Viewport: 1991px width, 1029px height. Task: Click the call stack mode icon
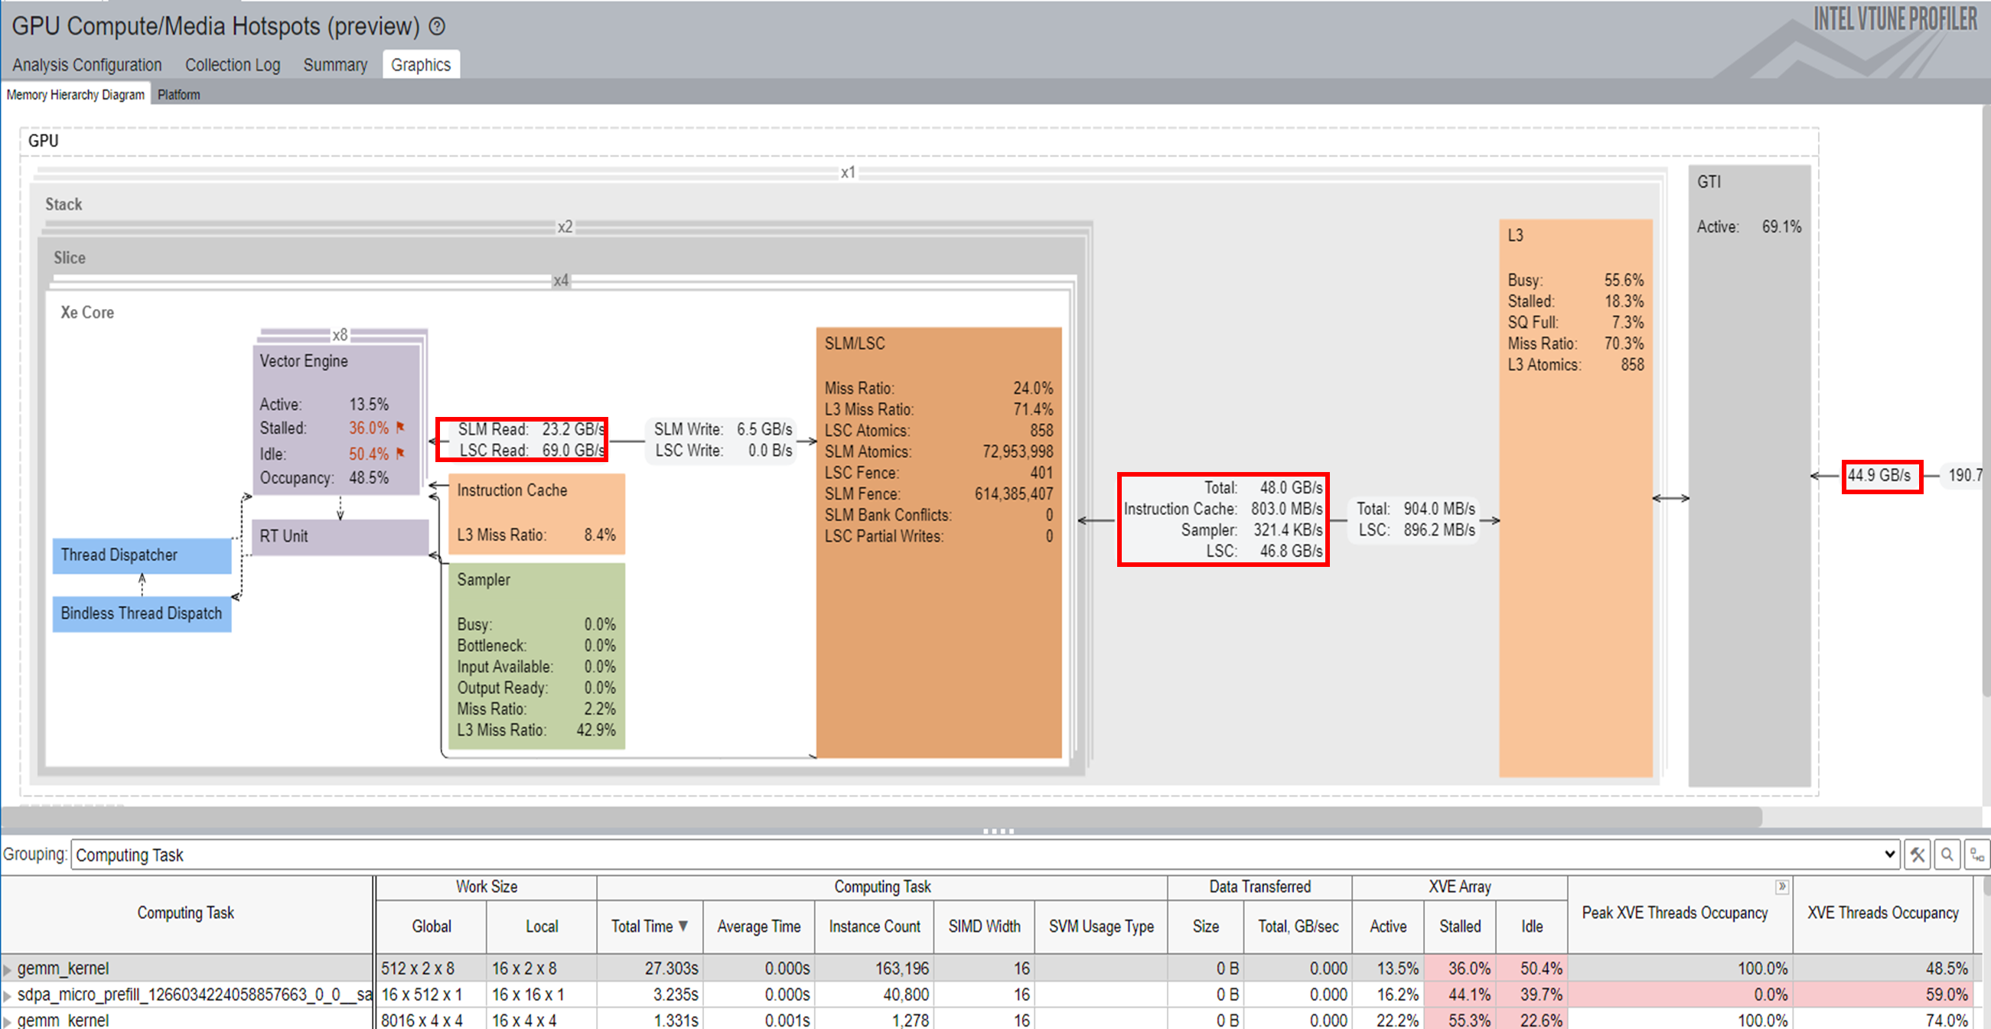point(1976,855)
